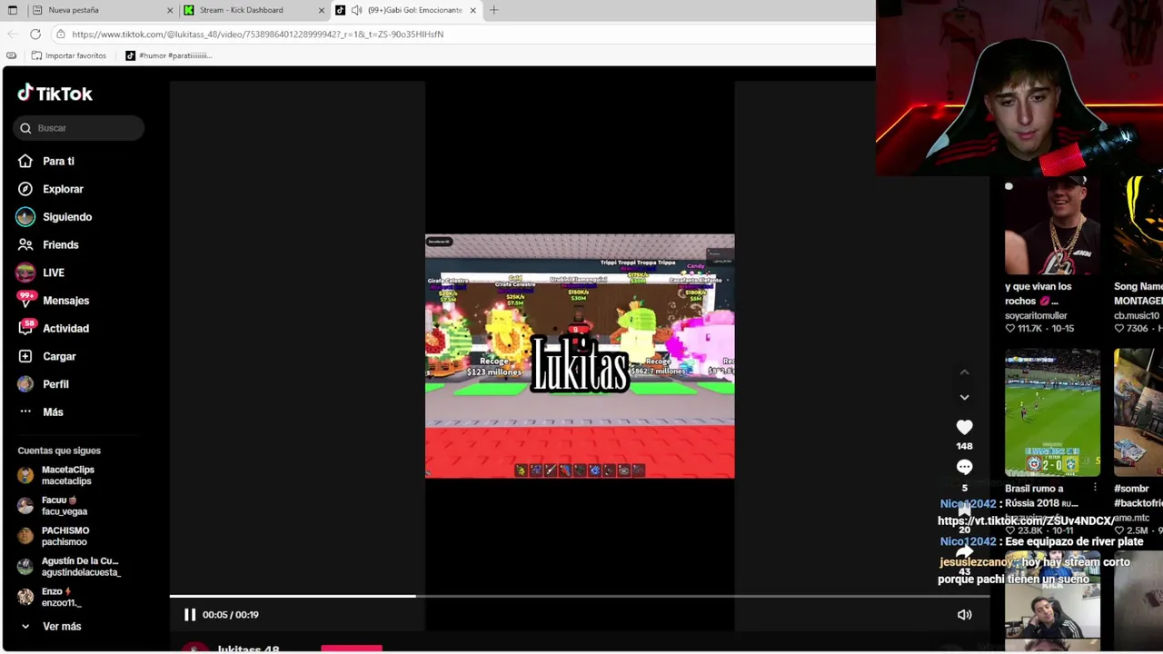1163x654 pixels.
Task: Open the Explorar page
Action: pos(63,189)
